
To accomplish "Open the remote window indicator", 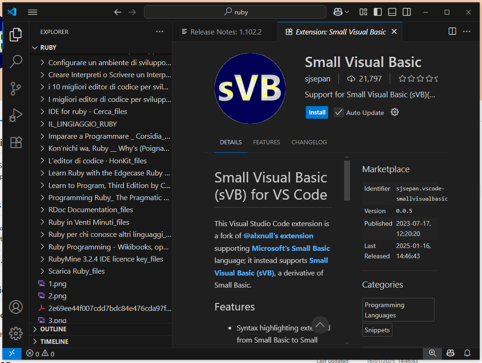I will [12, 354].
